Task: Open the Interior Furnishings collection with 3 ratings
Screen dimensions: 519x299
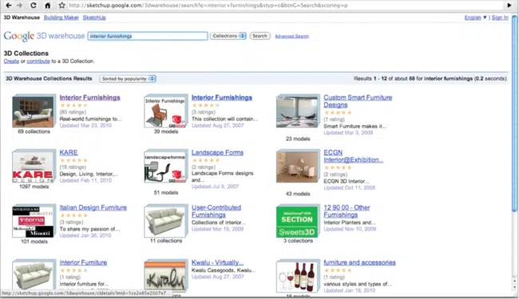Action: (222, 97)
